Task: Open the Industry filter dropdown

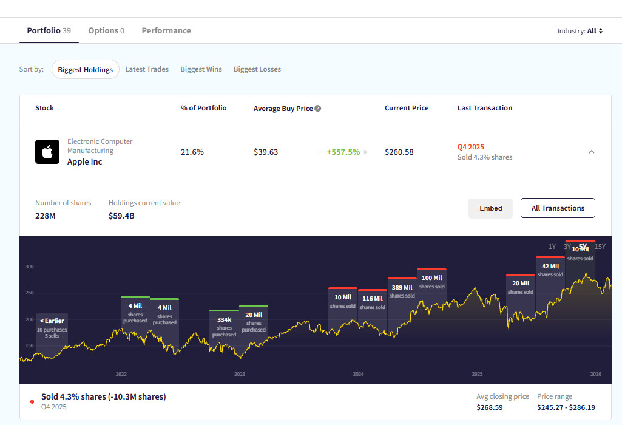Action: click(x=580, y=31)
